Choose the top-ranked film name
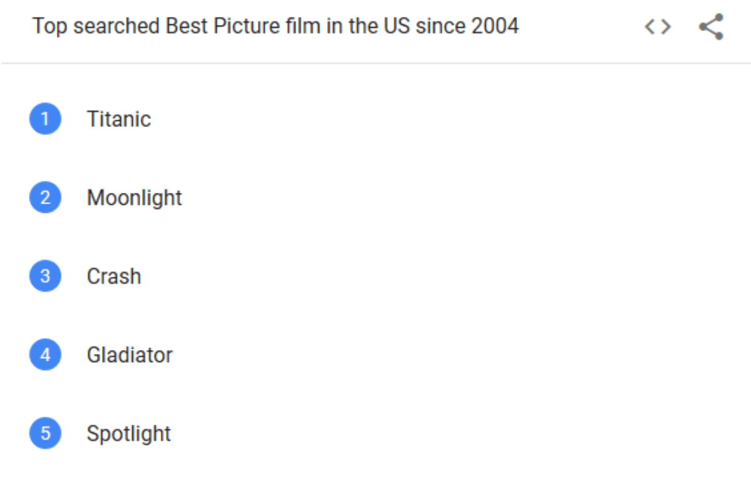Screen dimensions: 751x501 pyautogui.click(x=119, y=119)
